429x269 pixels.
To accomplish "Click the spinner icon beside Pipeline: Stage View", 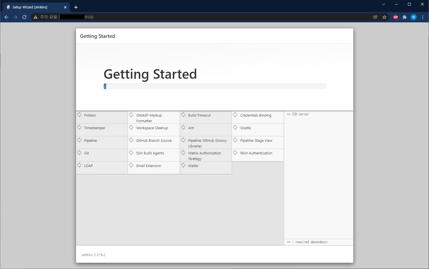I will point(235,140).
